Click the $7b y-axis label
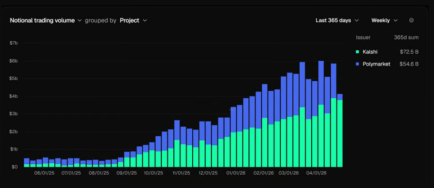This screenshot has height=188, width=434. (14, 43)
